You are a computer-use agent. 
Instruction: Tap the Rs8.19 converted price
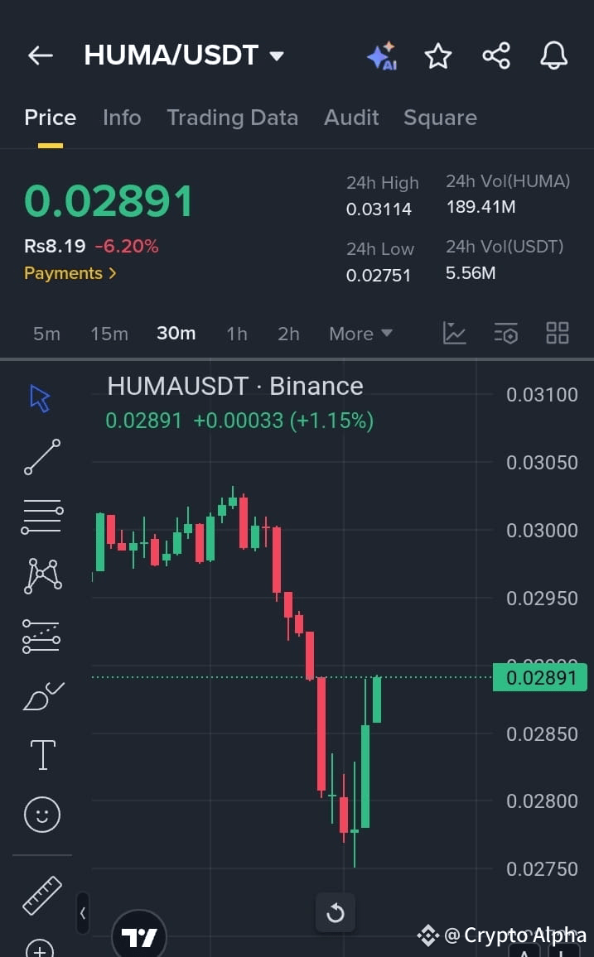[55, 246]
